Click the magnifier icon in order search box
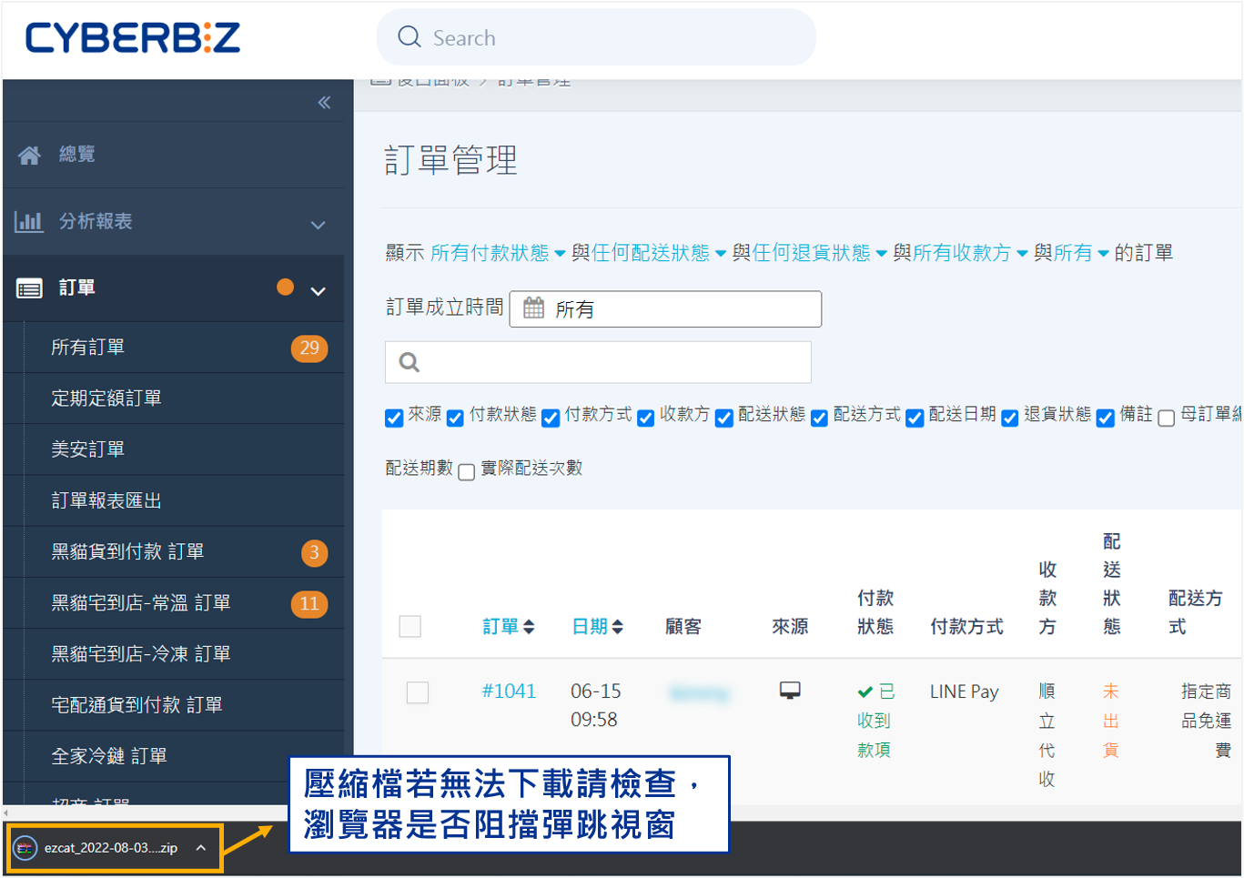Screen dimensions: 1244x878 click(410, 362)
